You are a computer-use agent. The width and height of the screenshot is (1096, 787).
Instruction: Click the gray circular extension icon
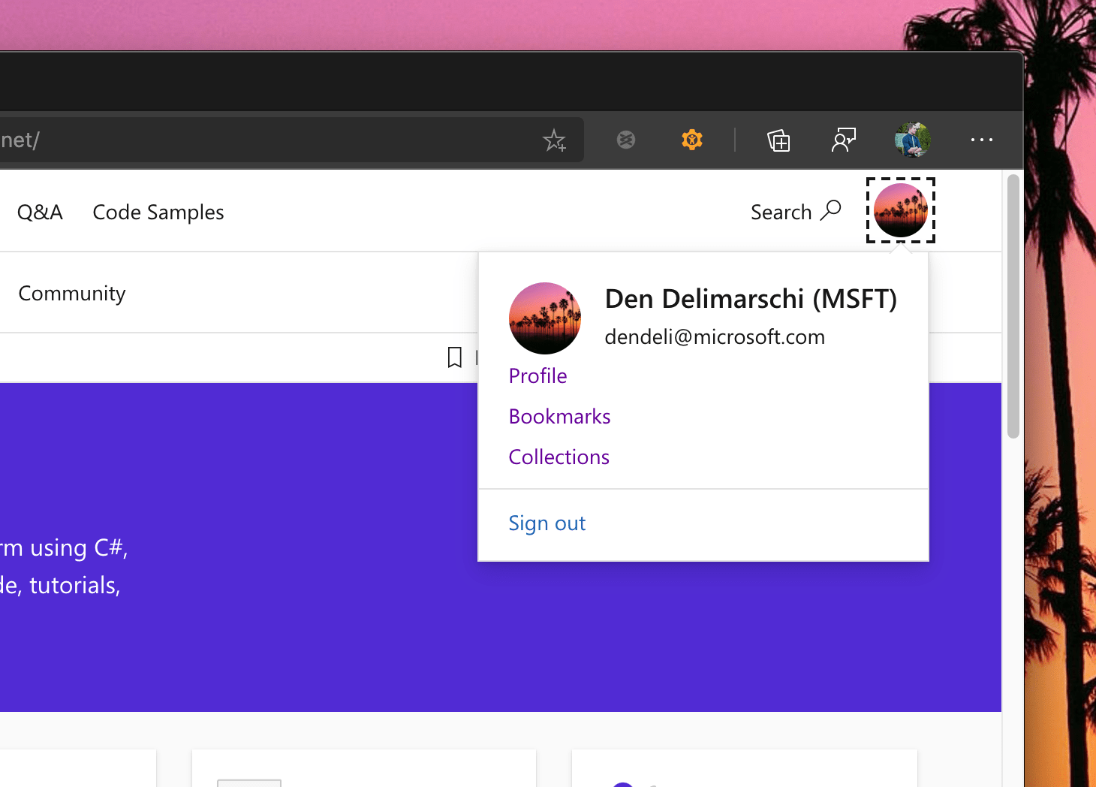pos(626,140)
